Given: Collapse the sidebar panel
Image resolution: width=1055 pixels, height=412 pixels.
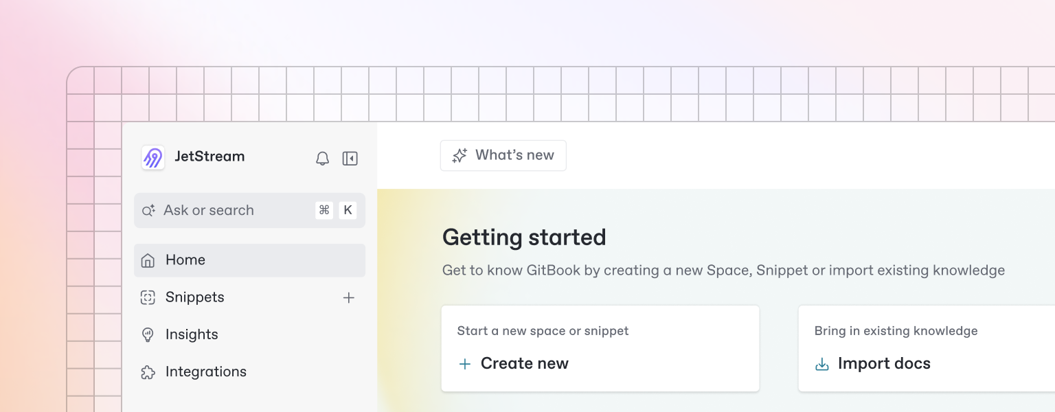Looking at the screenshot, I should click(x=350, y=159).
